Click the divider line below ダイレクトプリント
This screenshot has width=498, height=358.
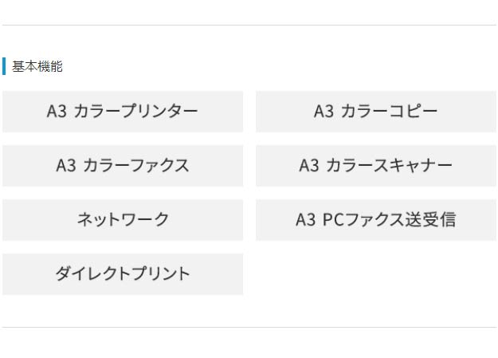tap(249, 327)
